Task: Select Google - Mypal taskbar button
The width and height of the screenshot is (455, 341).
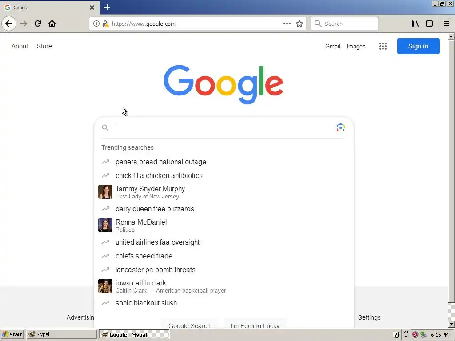Action: point(134,334)
